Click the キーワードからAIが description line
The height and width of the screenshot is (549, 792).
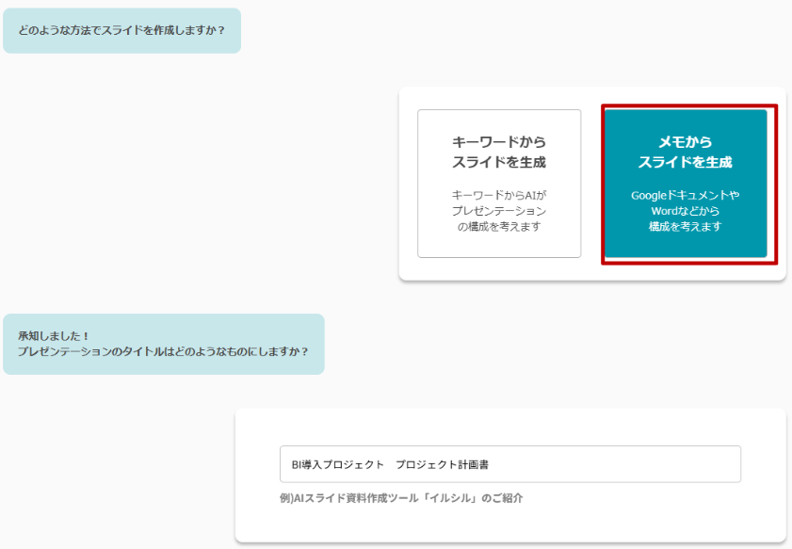pos(499,195)
